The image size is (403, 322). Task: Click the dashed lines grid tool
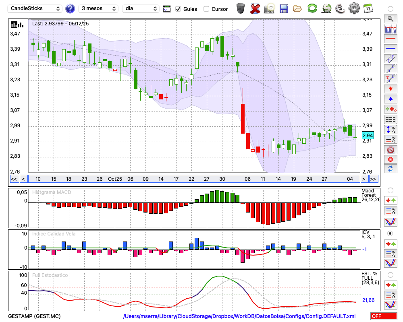(x=391, y=119)
